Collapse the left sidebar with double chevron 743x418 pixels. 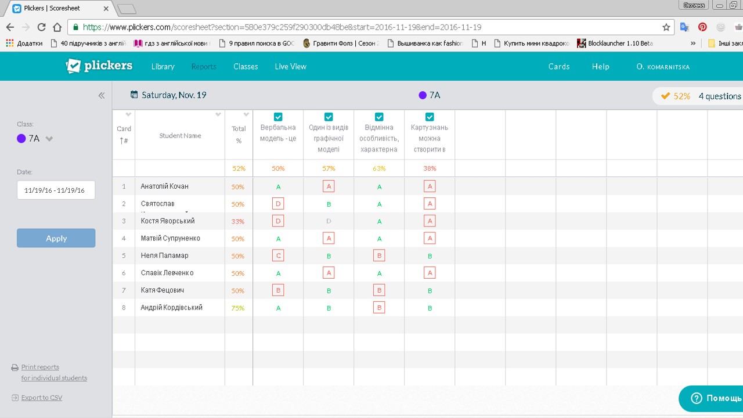coord(102,95)
